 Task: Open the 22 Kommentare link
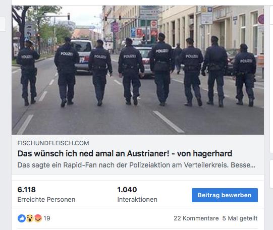tap(196, 218)
